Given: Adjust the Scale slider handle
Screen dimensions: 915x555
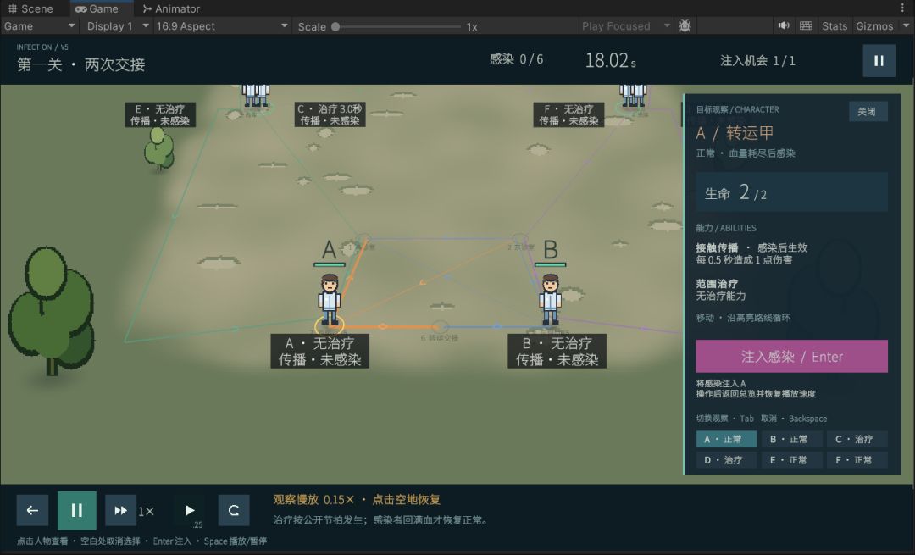Looking at the screenshot, I should pos(335,26).
